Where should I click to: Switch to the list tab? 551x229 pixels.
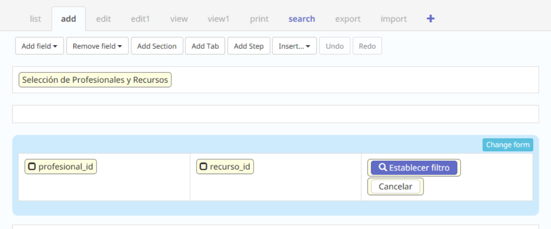pos(35,19)
